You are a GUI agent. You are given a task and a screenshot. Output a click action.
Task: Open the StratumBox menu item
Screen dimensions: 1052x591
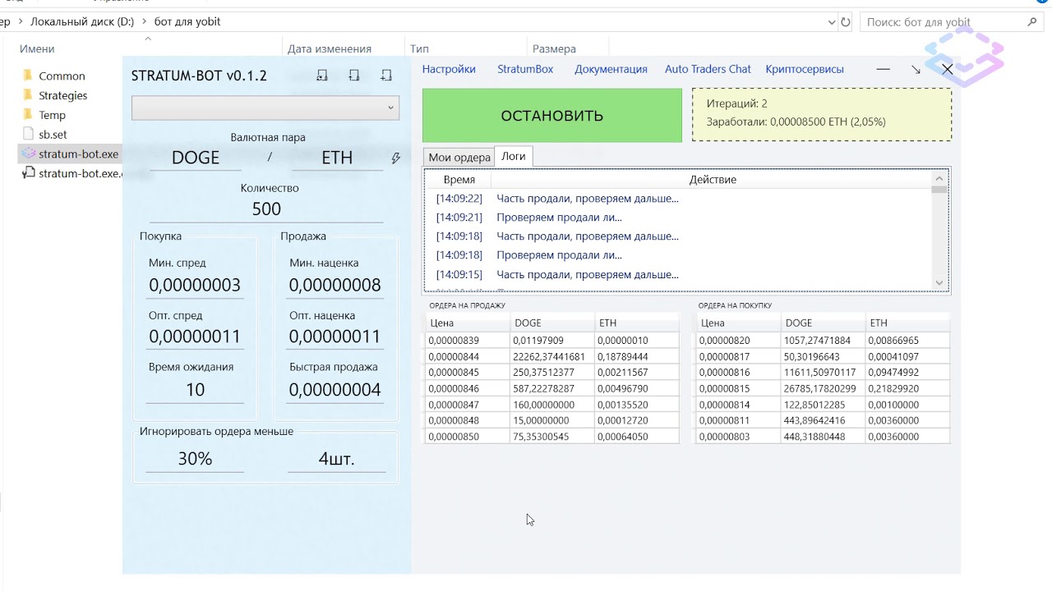coord(525,69)
